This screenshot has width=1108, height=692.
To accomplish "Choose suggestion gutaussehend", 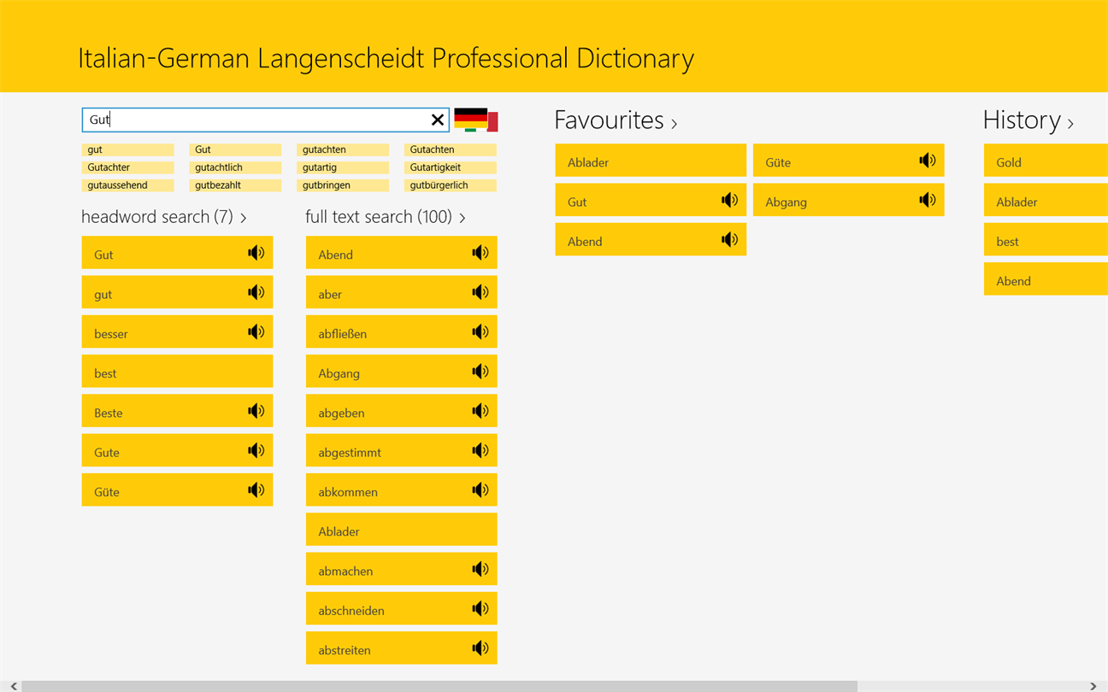I will pyautogui.click(x=127, y=185).
